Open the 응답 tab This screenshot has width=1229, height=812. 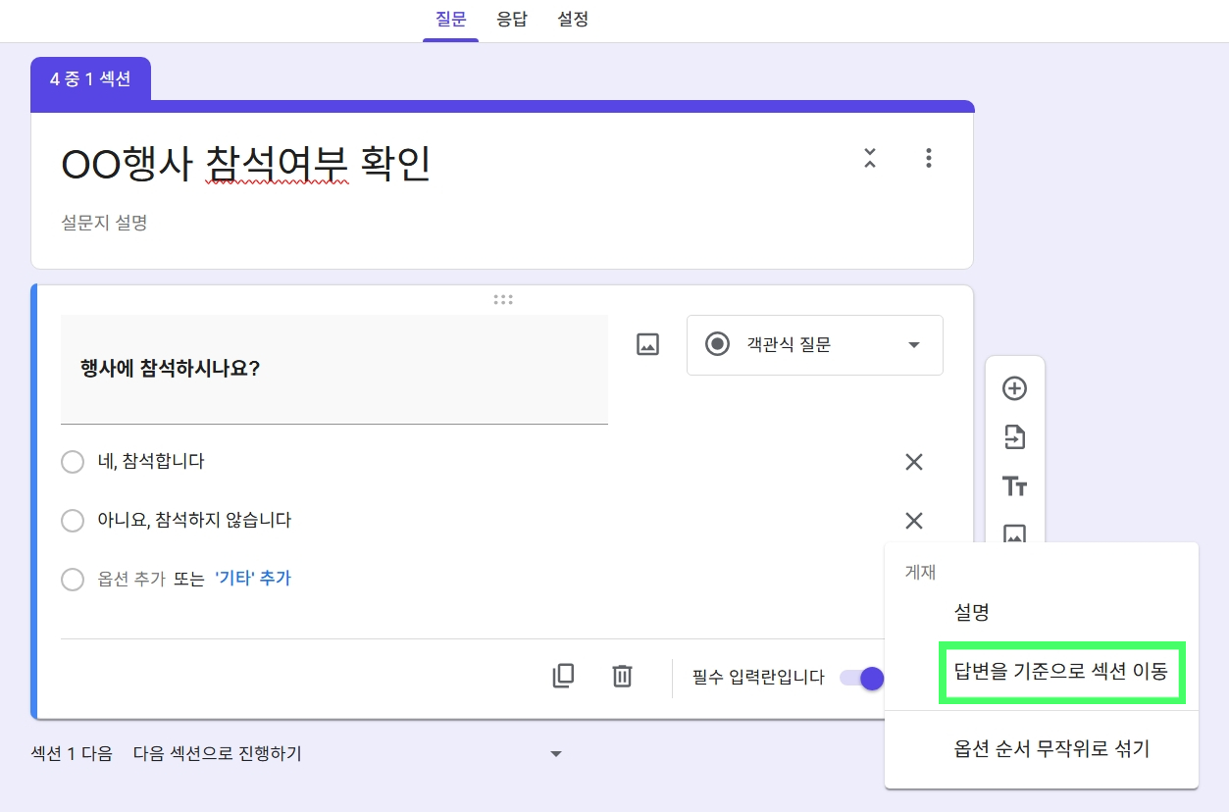pyautogui.click(x=512, y=19)
